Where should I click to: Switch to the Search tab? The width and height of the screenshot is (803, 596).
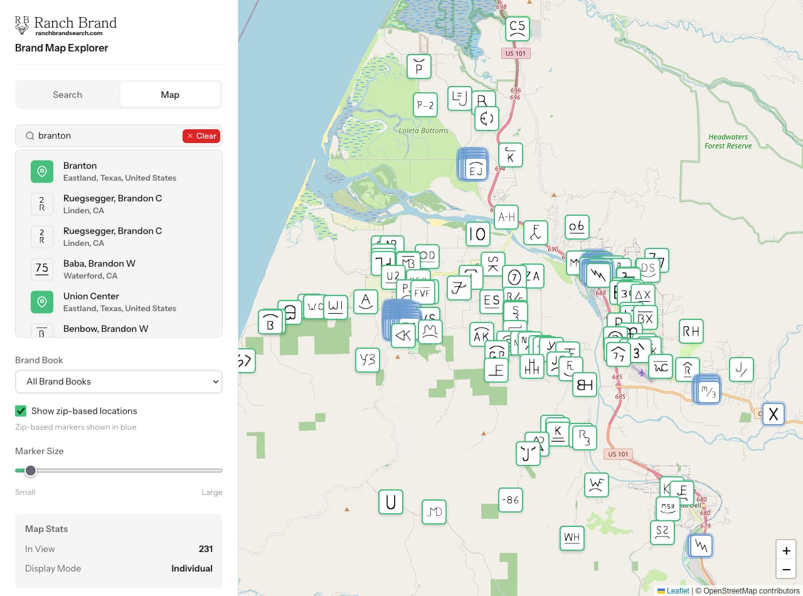coord(67,94)
